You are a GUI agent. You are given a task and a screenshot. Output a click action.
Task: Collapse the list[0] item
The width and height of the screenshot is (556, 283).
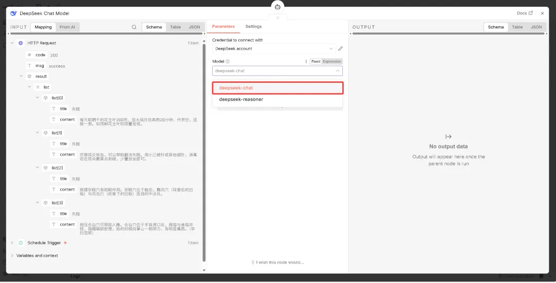tap(37, 97)
